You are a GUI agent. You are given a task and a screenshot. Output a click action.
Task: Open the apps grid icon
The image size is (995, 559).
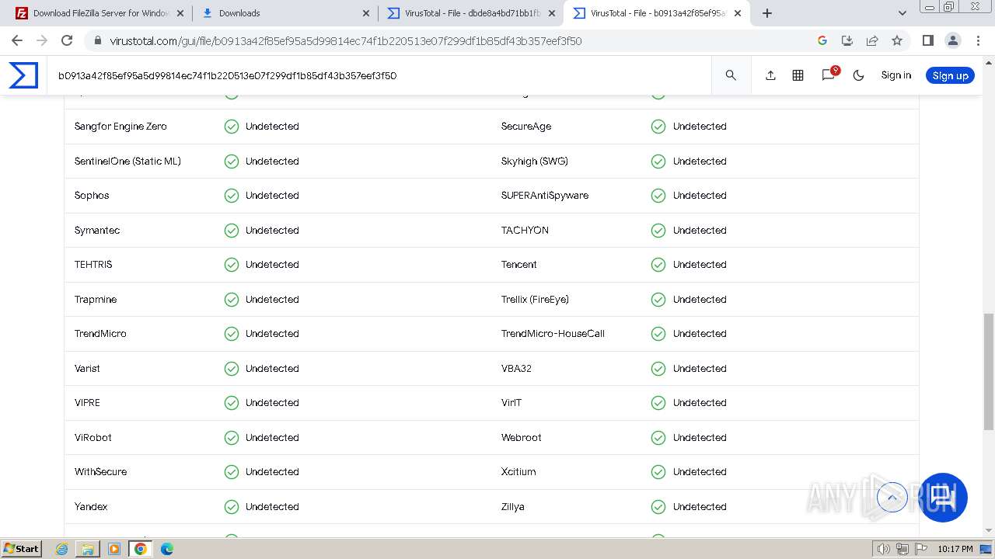[798, 75]
